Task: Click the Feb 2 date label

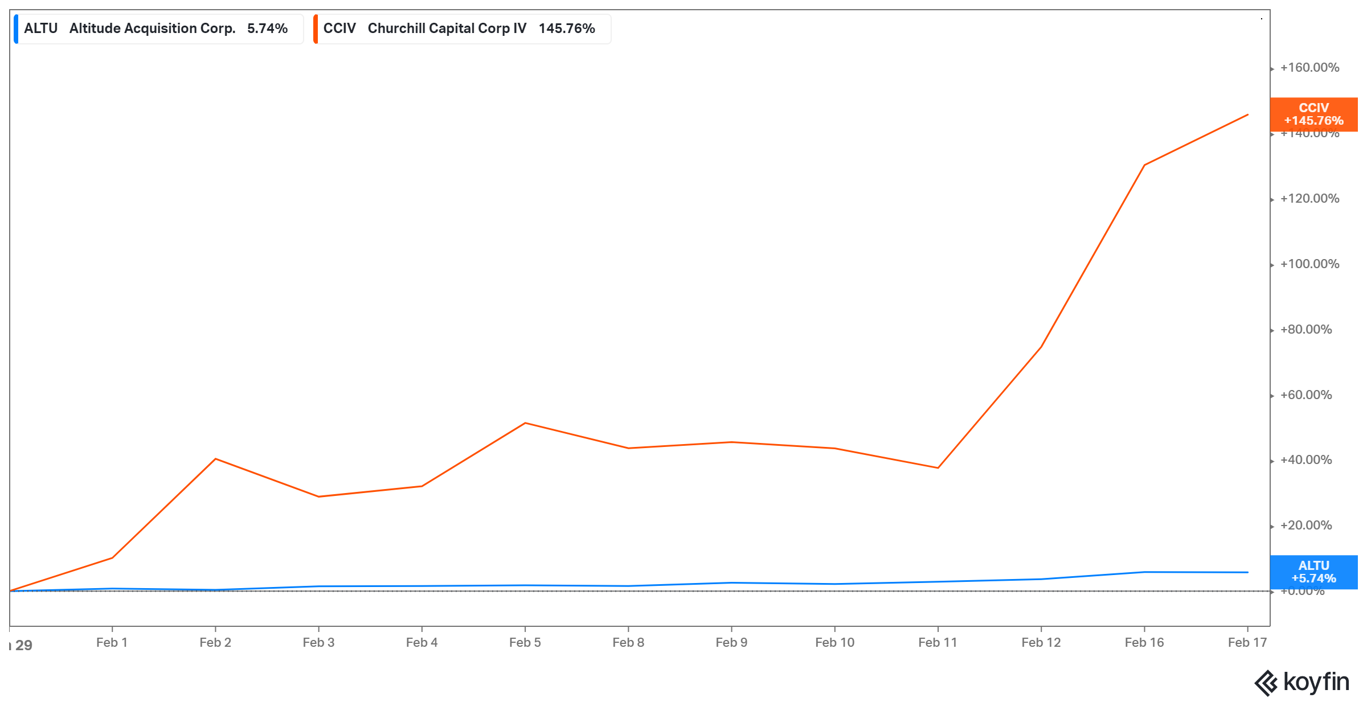Action: click(x=215, y=642)
